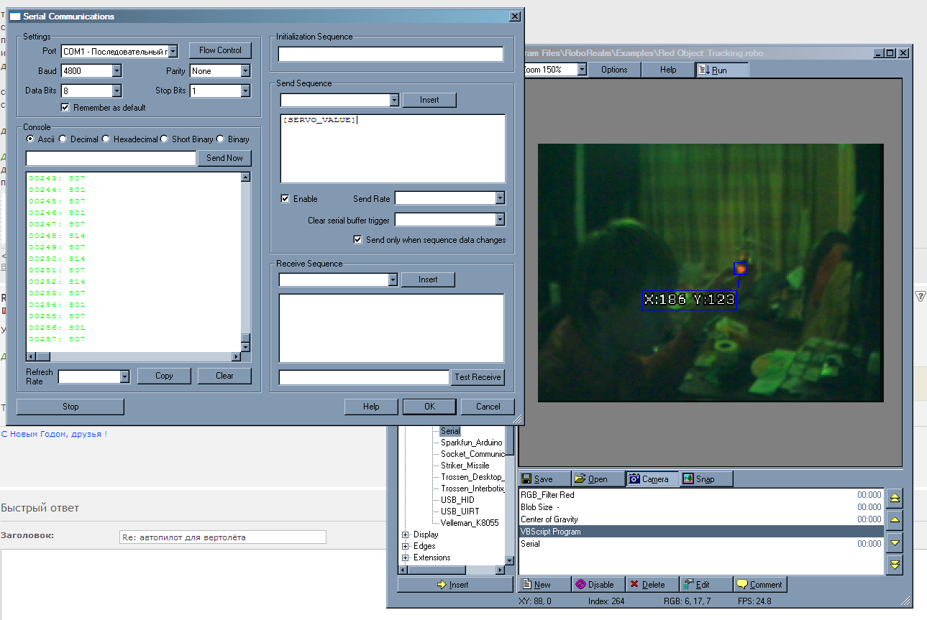This screenshot has width=927, height=620.
Task: Select Striker_Missile in the module tree
Action: (465, 466)
